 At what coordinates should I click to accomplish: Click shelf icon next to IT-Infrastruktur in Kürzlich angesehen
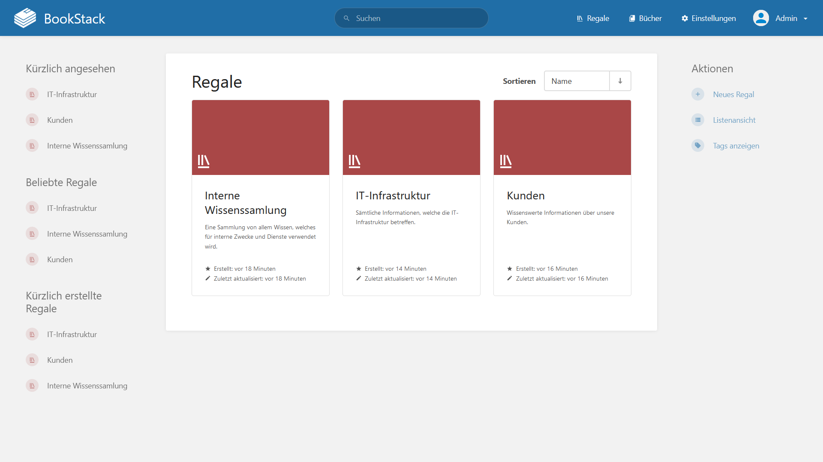[32, 94]
